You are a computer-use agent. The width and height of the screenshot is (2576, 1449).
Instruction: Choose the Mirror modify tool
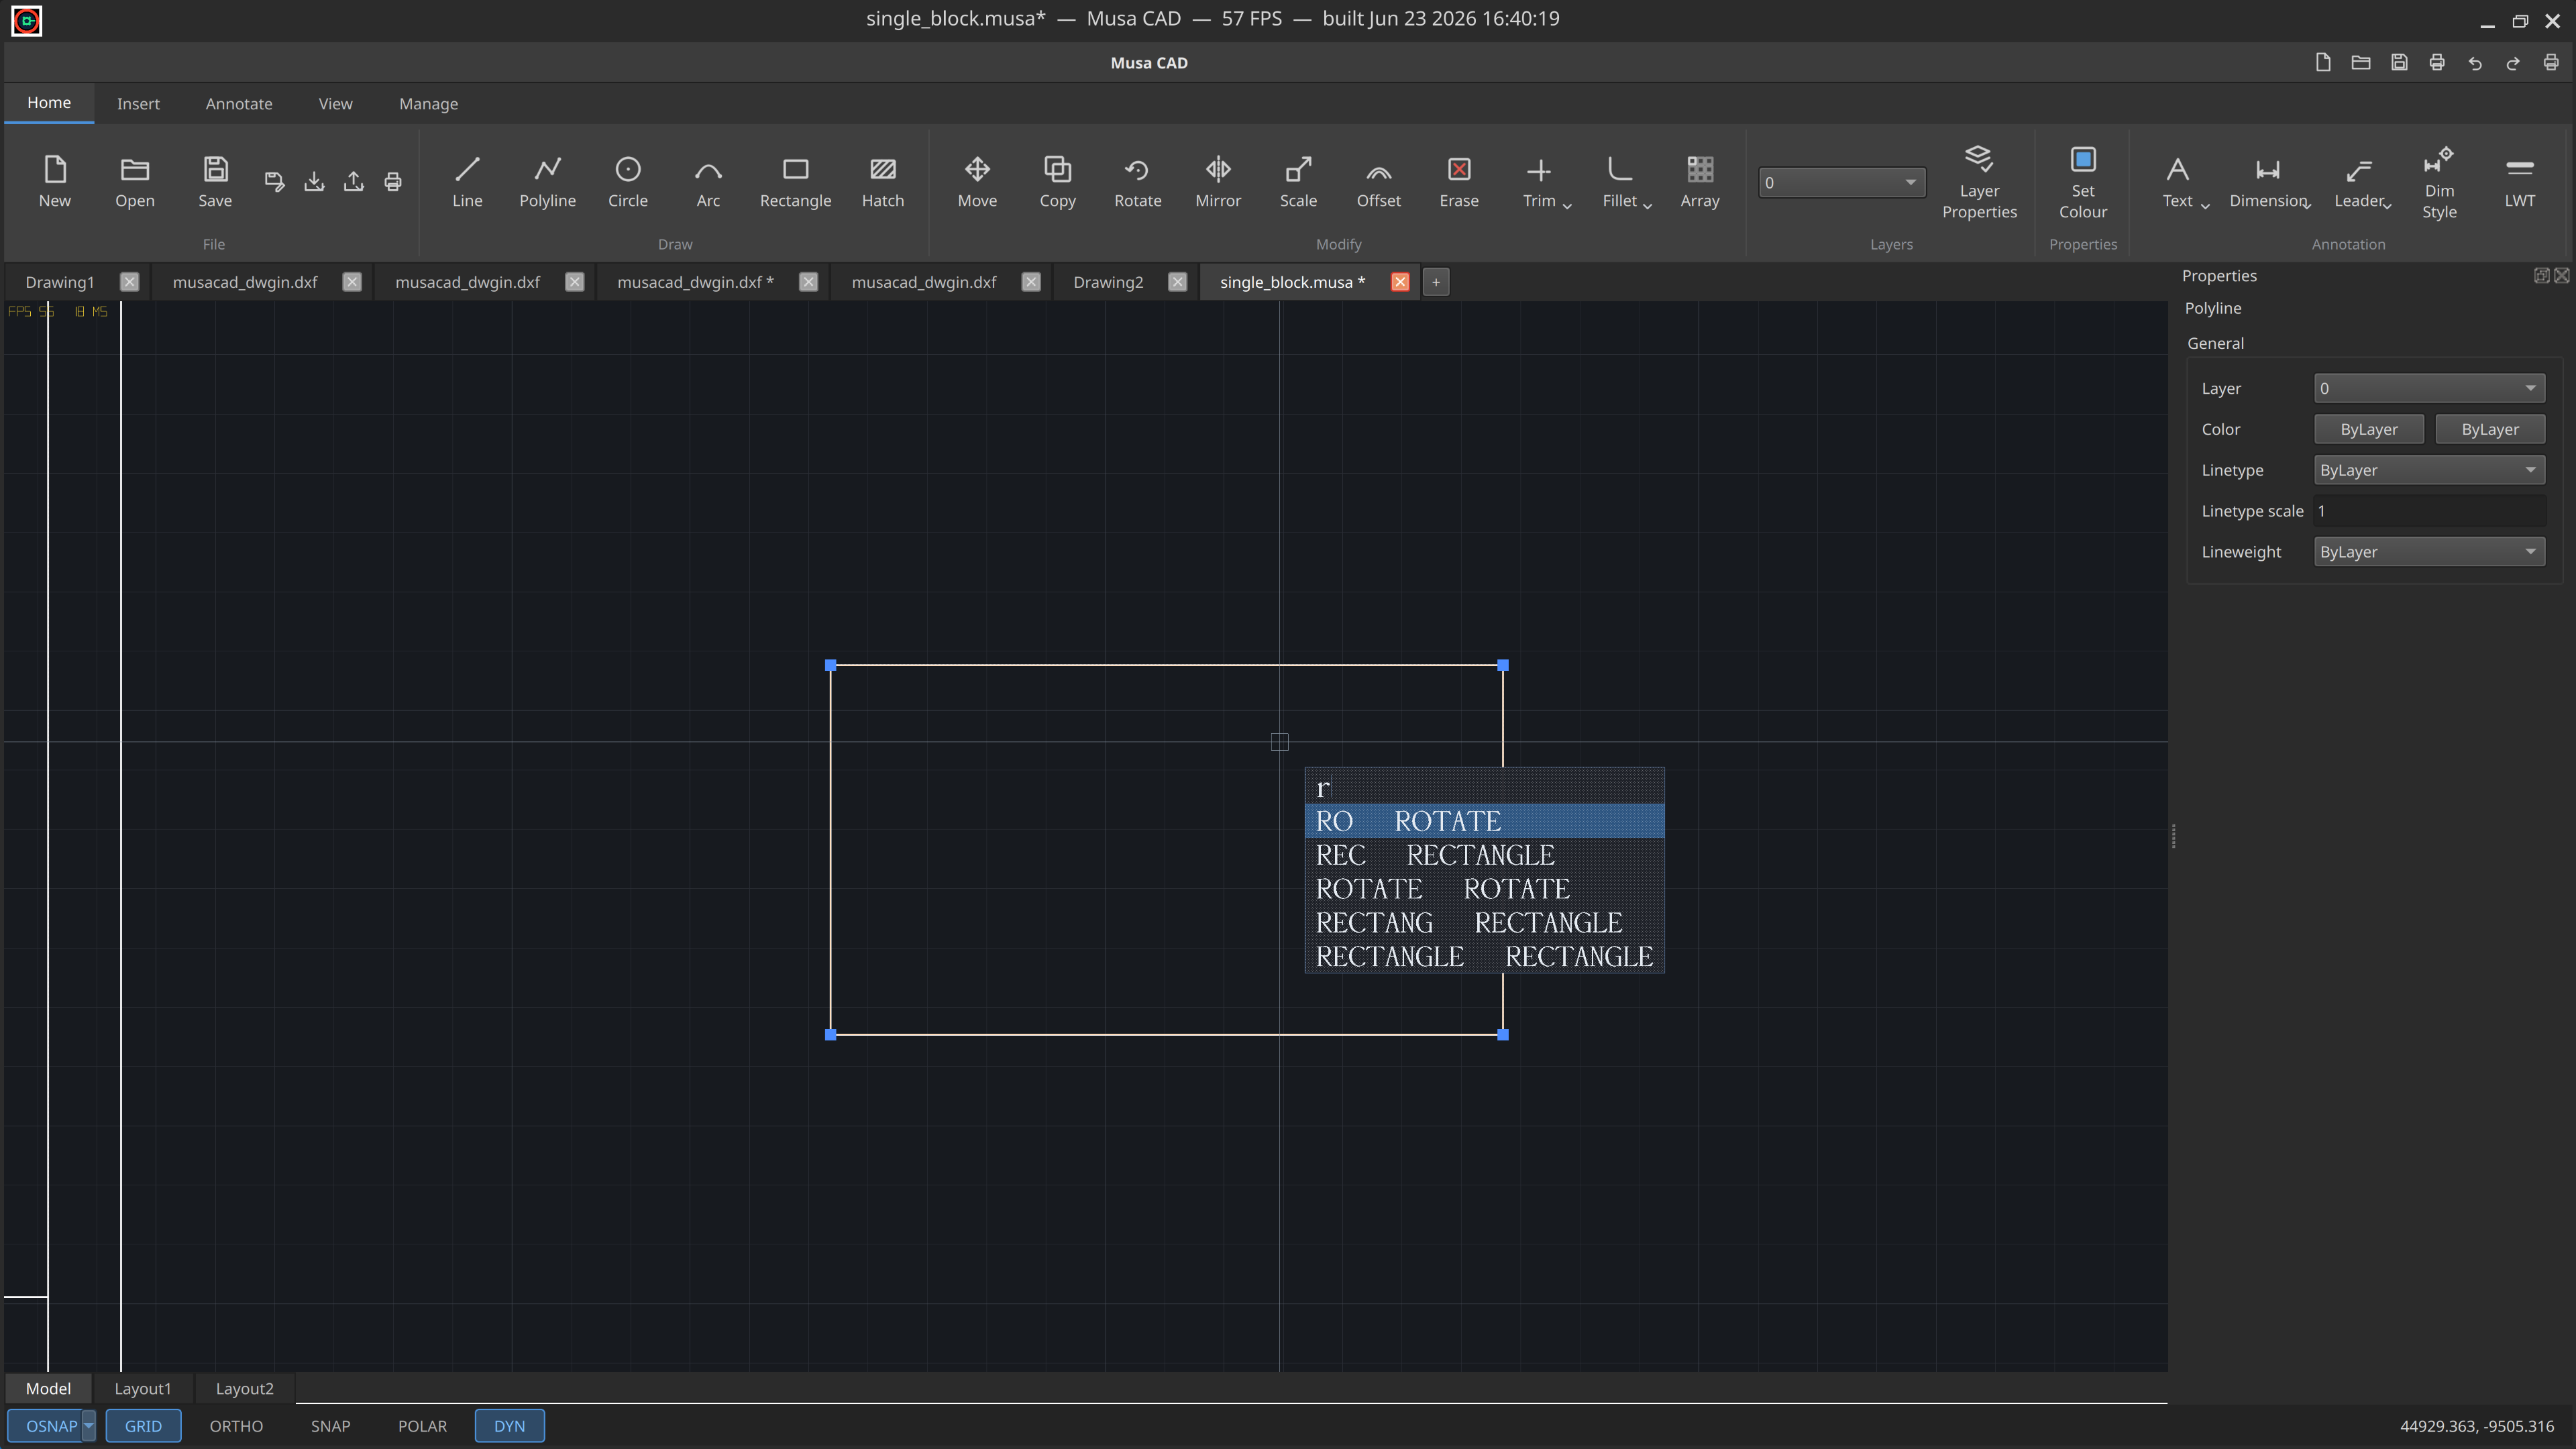click(1217, 182)
